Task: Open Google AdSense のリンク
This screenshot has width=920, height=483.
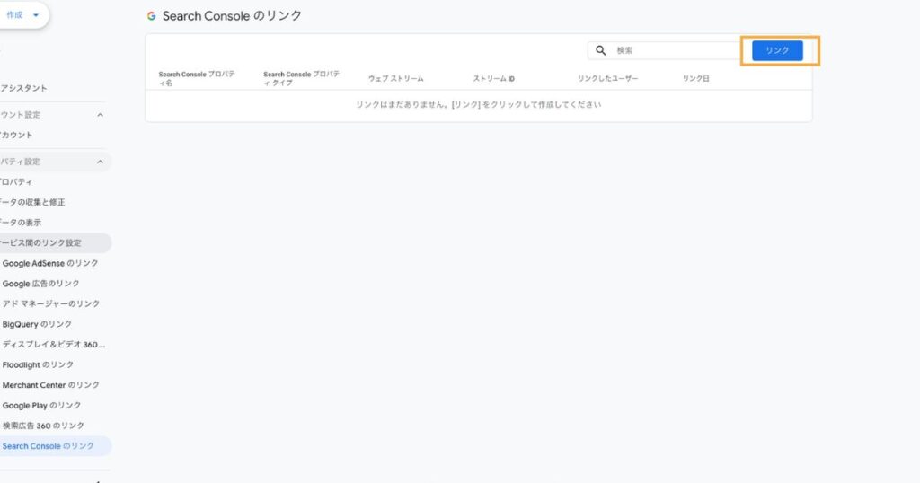Action: [x=50, y=263]
